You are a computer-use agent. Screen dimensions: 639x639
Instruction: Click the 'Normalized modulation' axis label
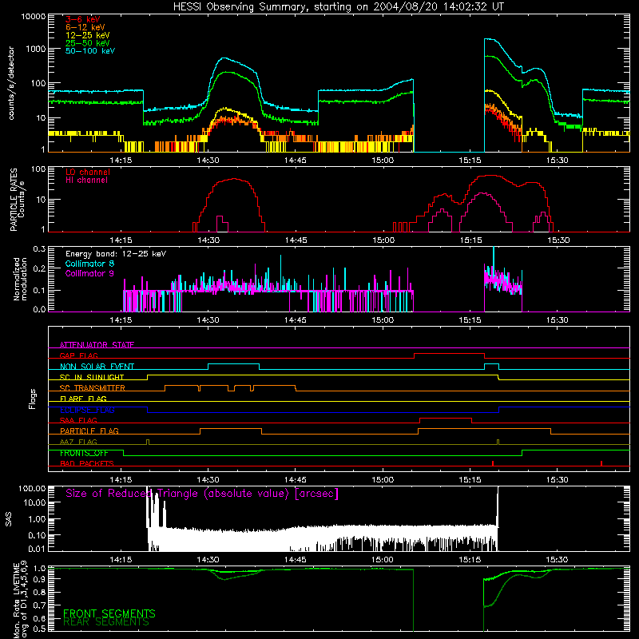[x=19, y=279]
